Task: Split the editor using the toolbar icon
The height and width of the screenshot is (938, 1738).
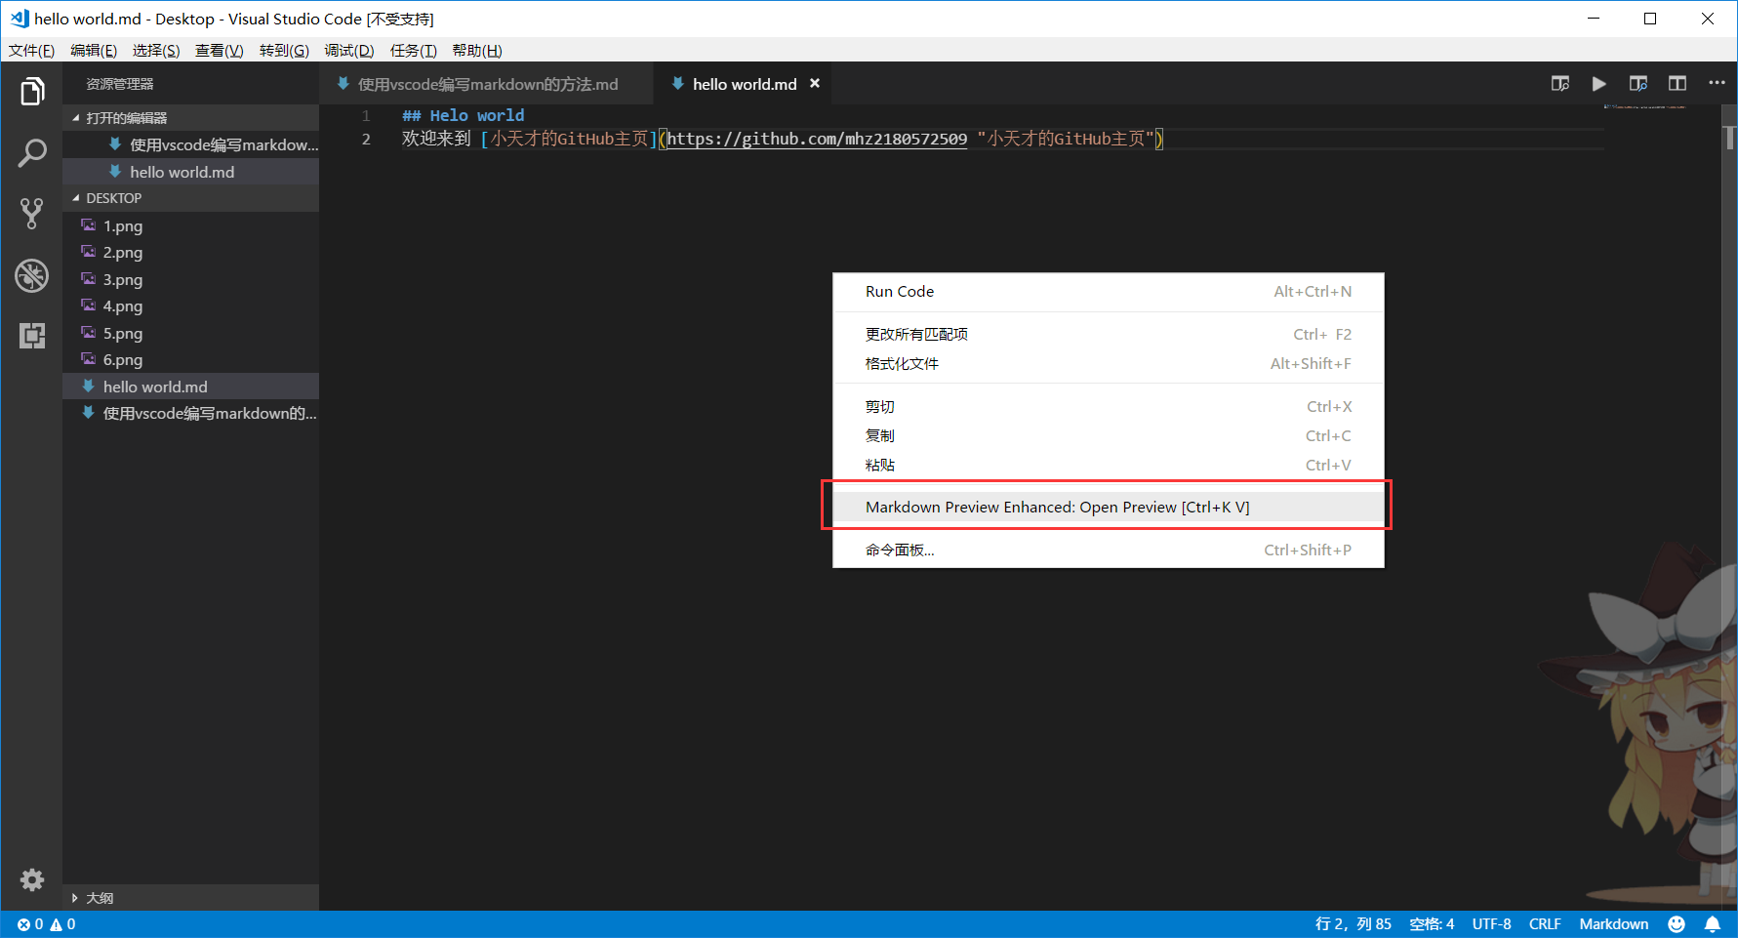Action: point(1677,84)
